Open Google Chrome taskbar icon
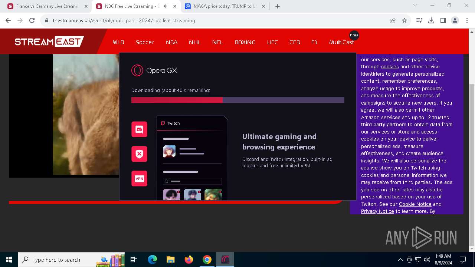The image size is (475, 267). (207, 260)
